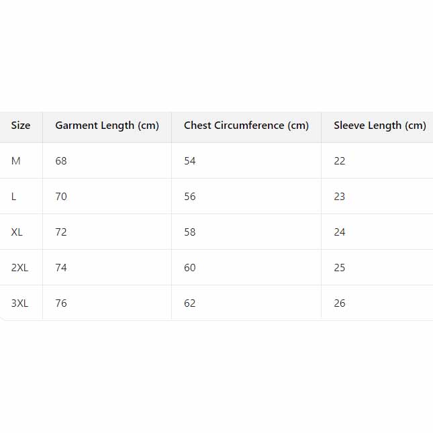
Task: Click the Chest Circumference (cm) header
Action: pos(246,126)
